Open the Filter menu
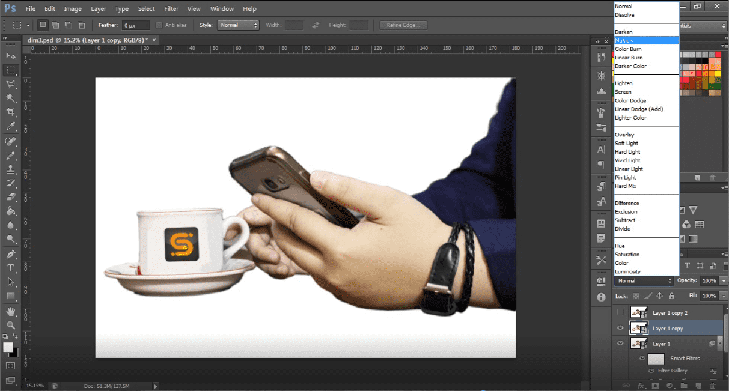729x391 pixels. tap(171, 9)
